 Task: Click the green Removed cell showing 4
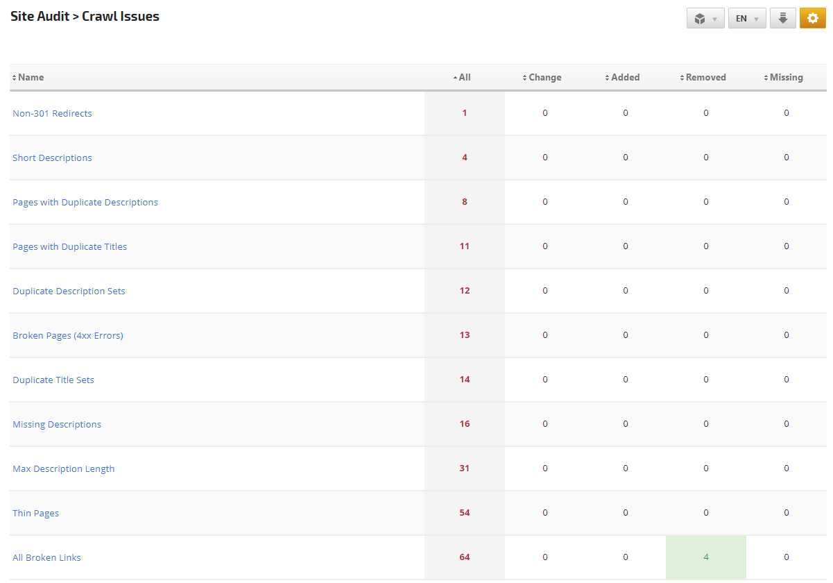click(x=705, y=557)
